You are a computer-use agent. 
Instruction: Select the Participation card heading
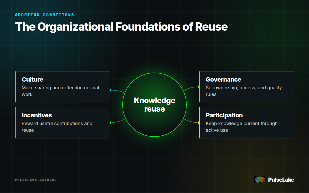(224, 115)
